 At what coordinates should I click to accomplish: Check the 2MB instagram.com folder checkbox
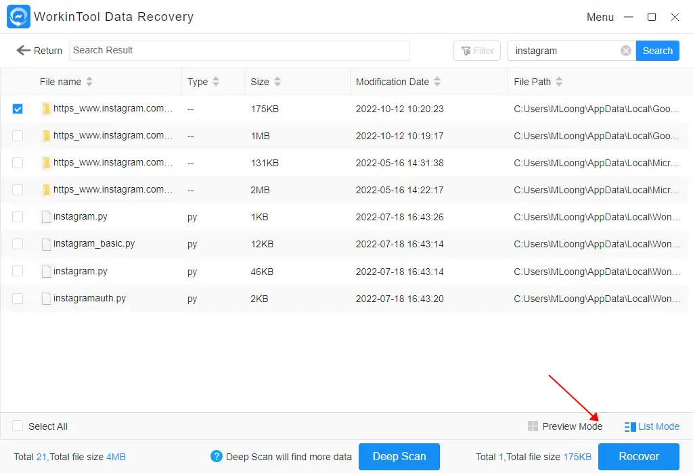(18, 190)
